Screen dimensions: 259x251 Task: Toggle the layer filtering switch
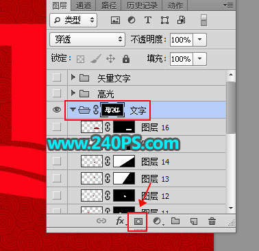point(203,21)
